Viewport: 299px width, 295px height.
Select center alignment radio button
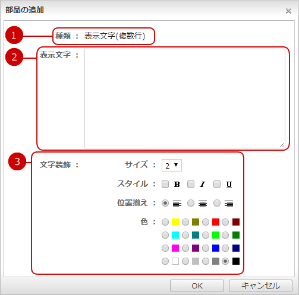pyautogui.click(x=191, y=203)
